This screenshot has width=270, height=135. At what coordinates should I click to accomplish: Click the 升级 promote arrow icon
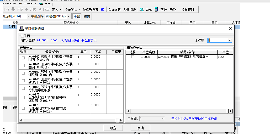27,9
